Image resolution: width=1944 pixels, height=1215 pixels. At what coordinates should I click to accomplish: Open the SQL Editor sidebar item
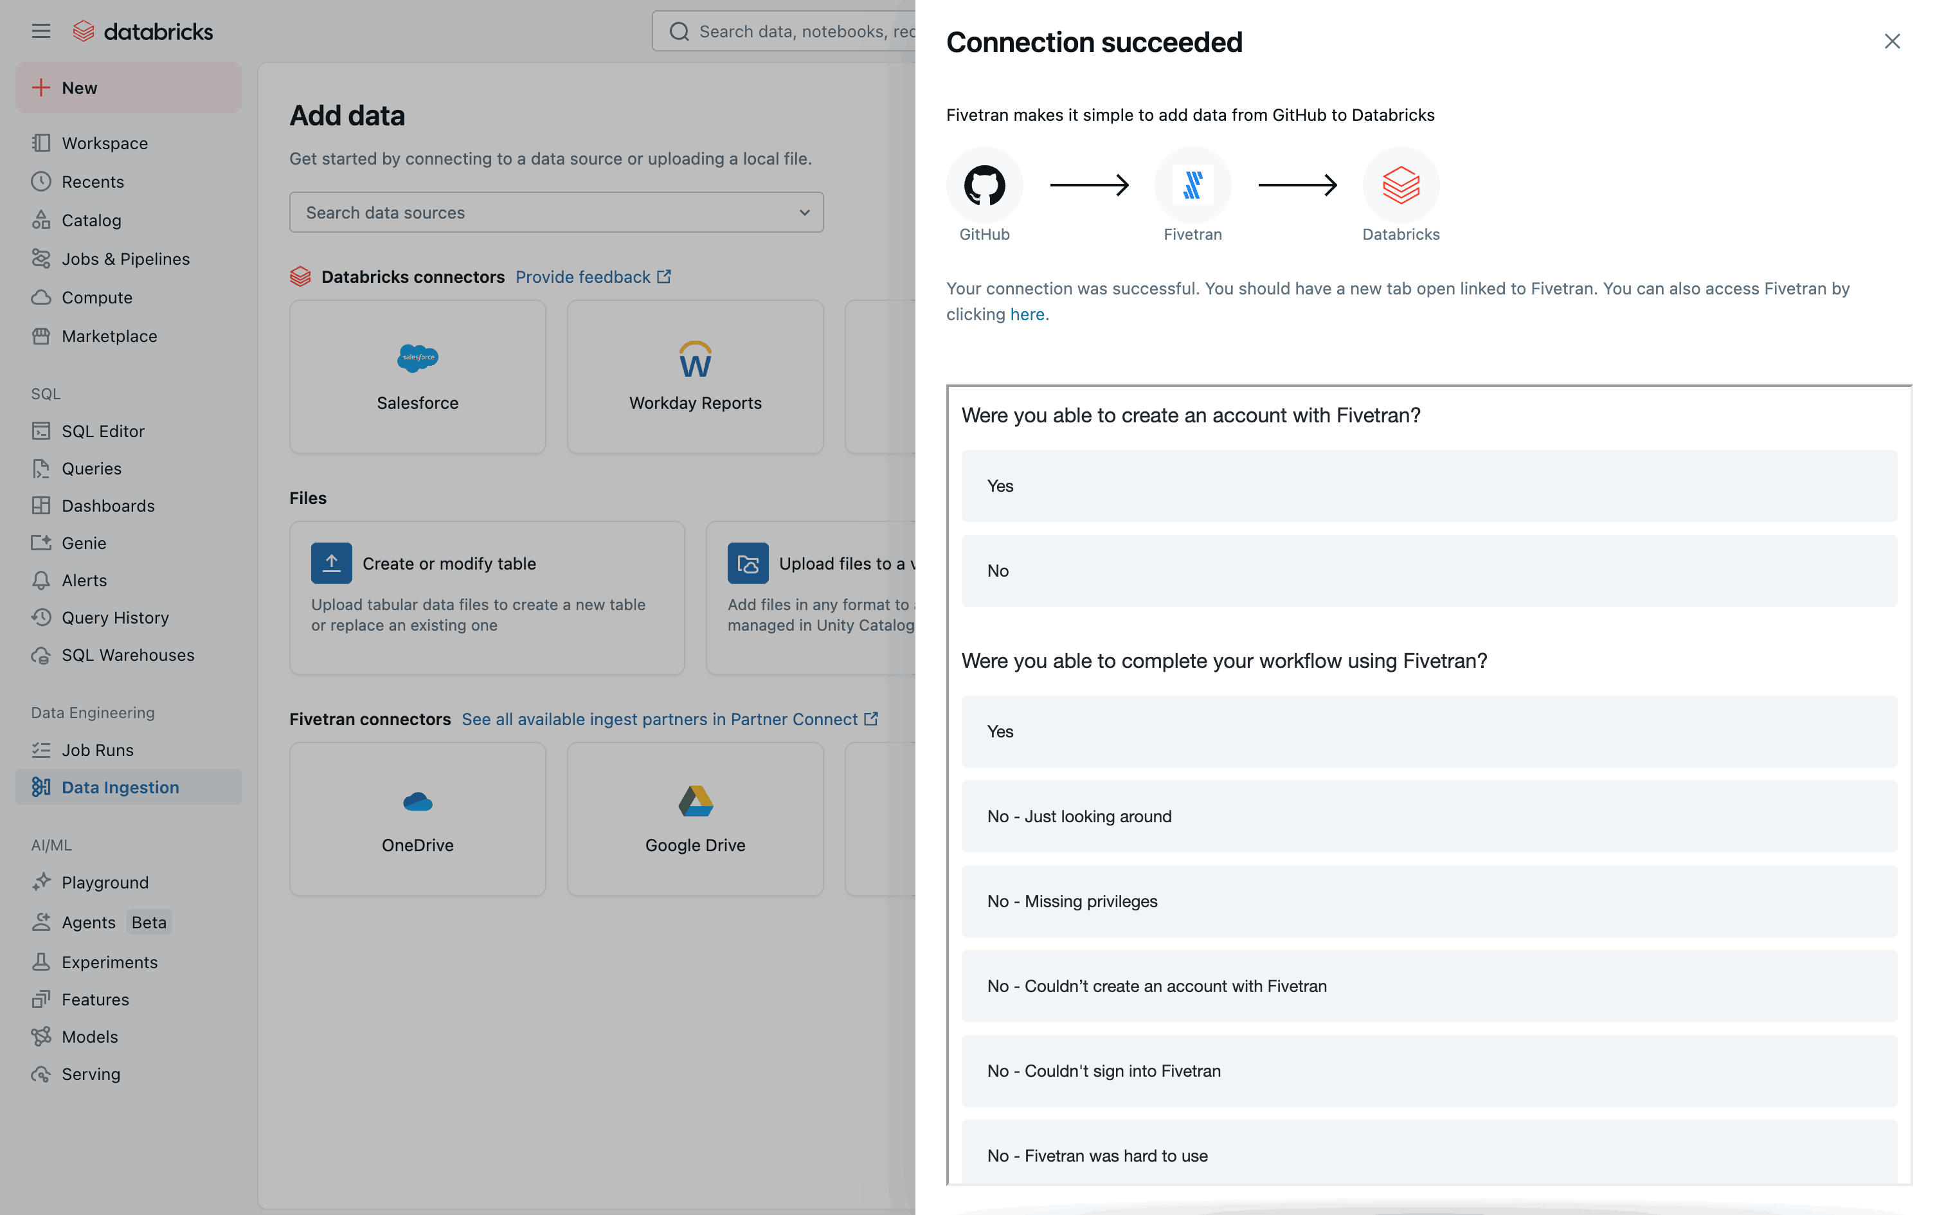coord(103,431)
